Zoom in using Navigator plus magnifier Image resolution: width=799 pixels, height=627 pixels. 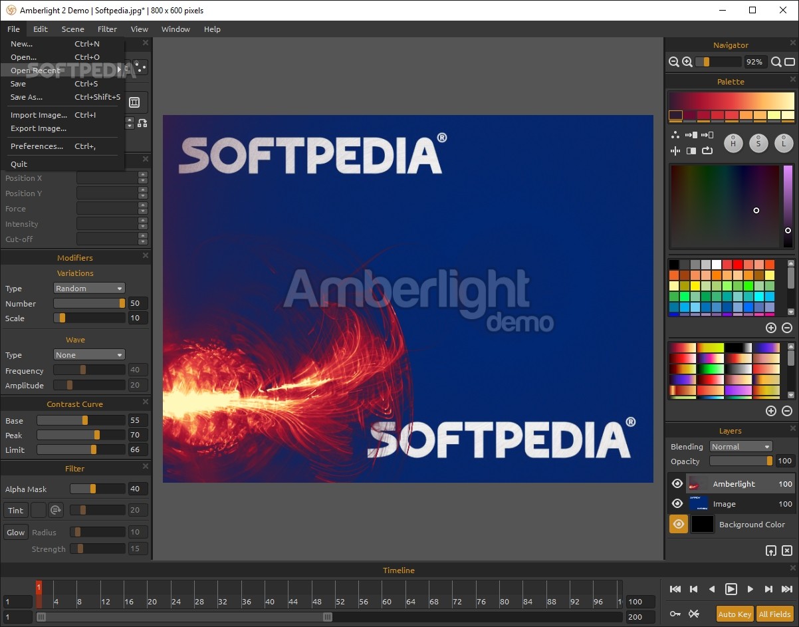point(687,62)
